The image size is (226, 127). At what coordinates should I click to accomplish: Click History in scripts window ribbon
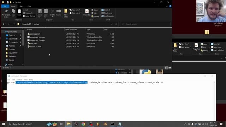[x=95, y=17]
